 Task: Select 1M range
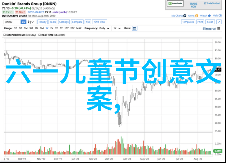click(26, 28)
